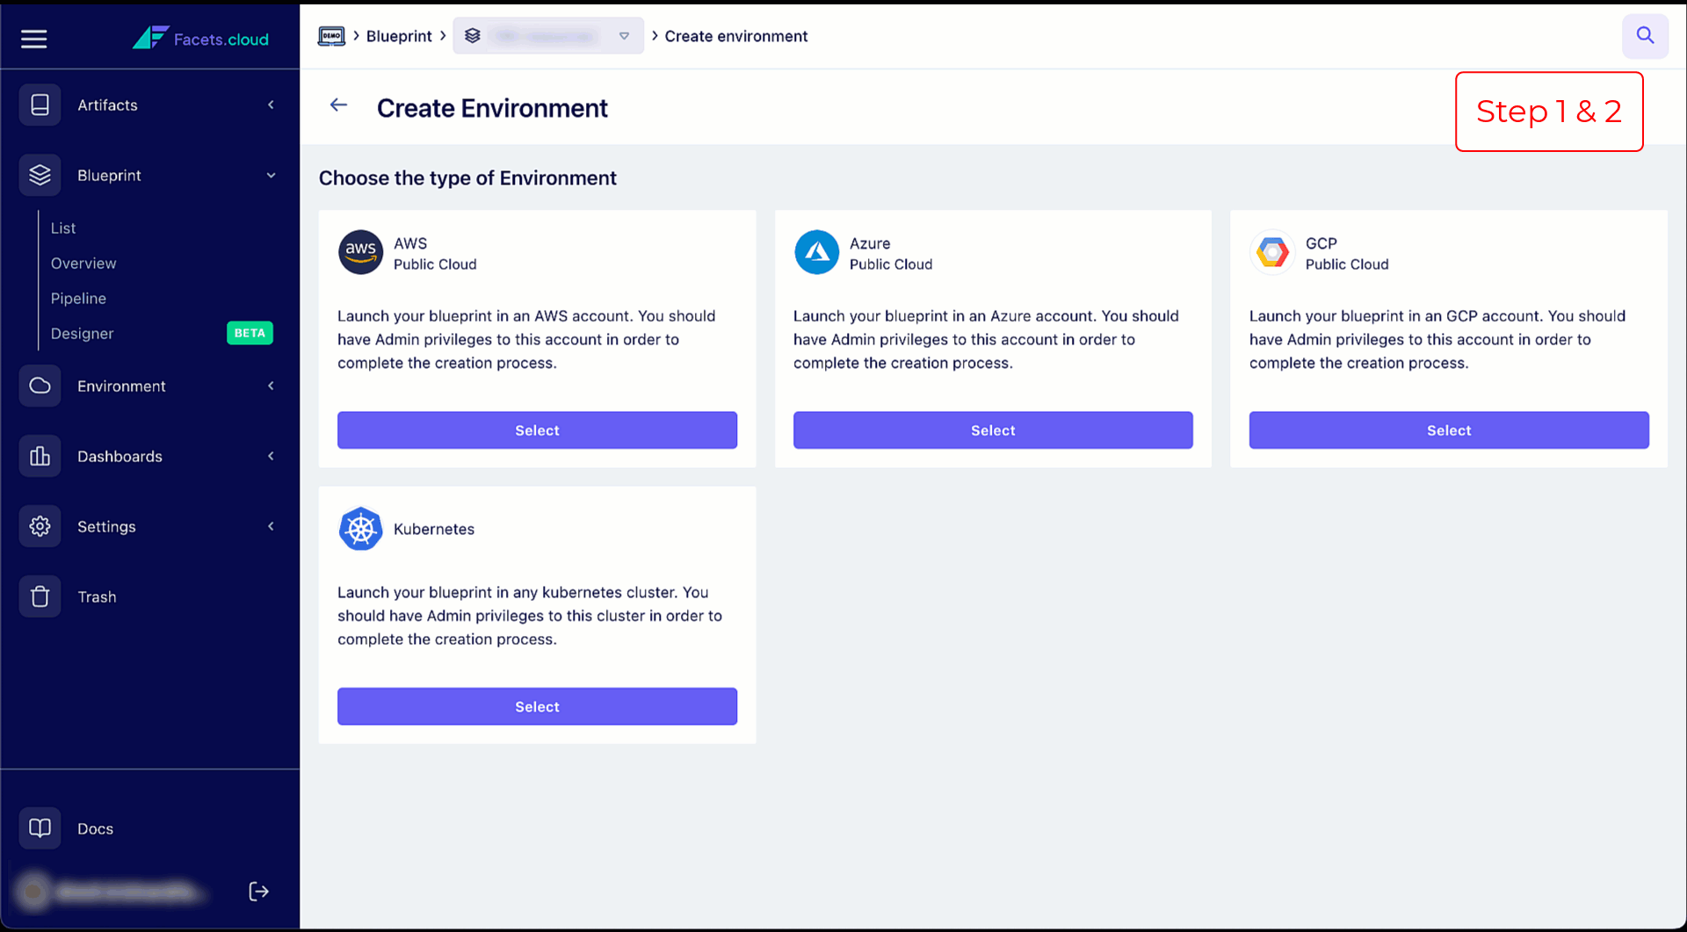Collapse the Blueprint menu chevron
The image size is (1687, 932).
tap(271, 175)
